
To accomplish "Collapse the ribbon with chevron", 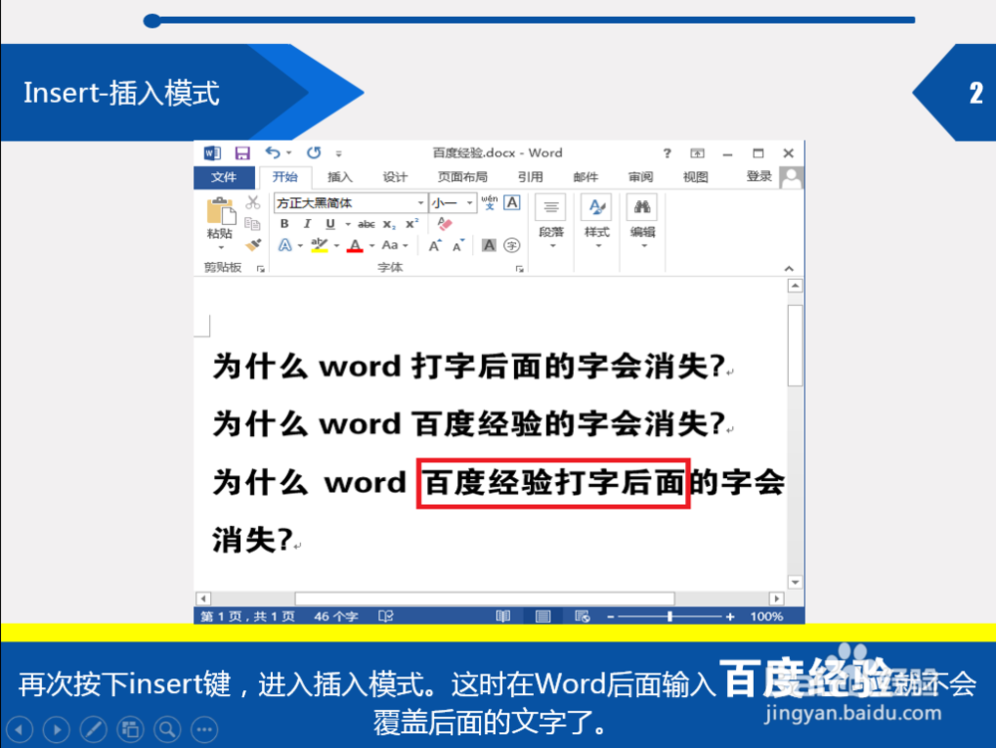I will (x=789, y=269).
